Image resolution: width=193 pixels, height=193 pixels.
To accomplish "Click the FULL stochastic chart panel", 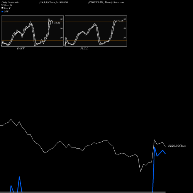I will (x=96, y=31).
